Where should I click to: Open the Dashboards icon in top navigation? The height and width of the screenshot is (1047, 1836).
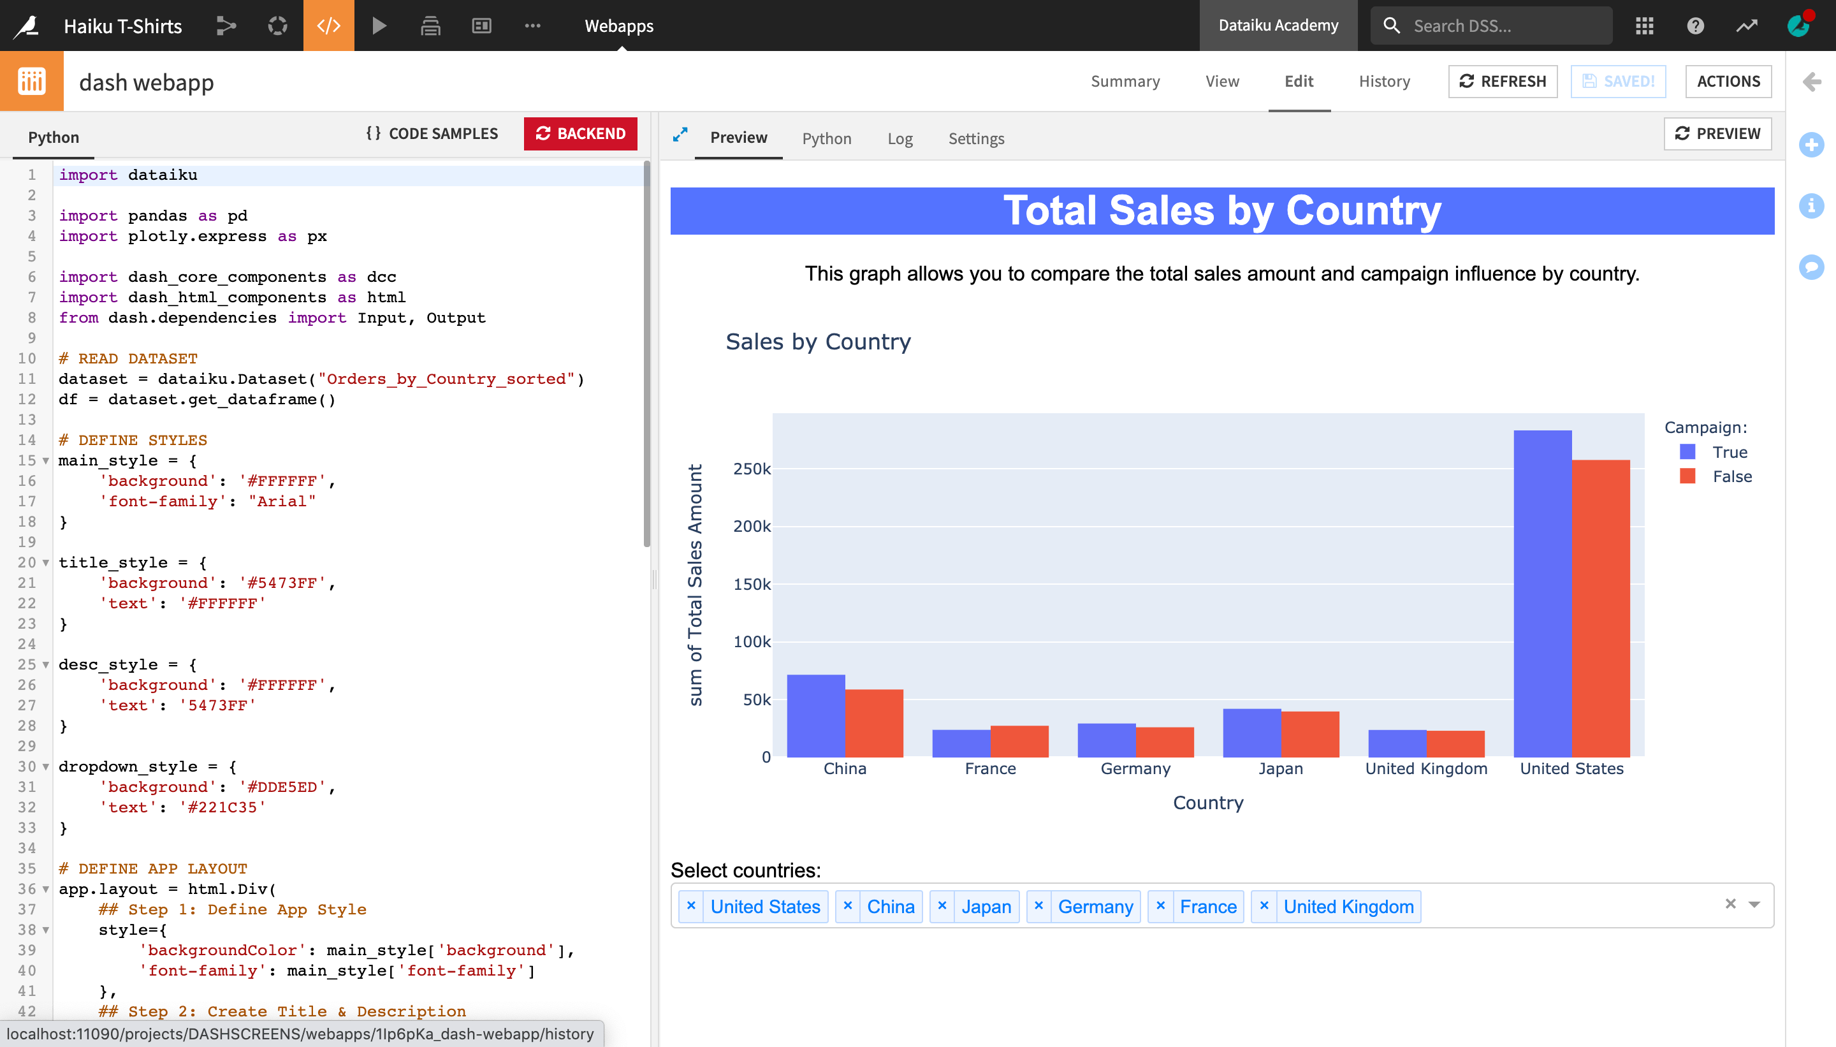481,26
